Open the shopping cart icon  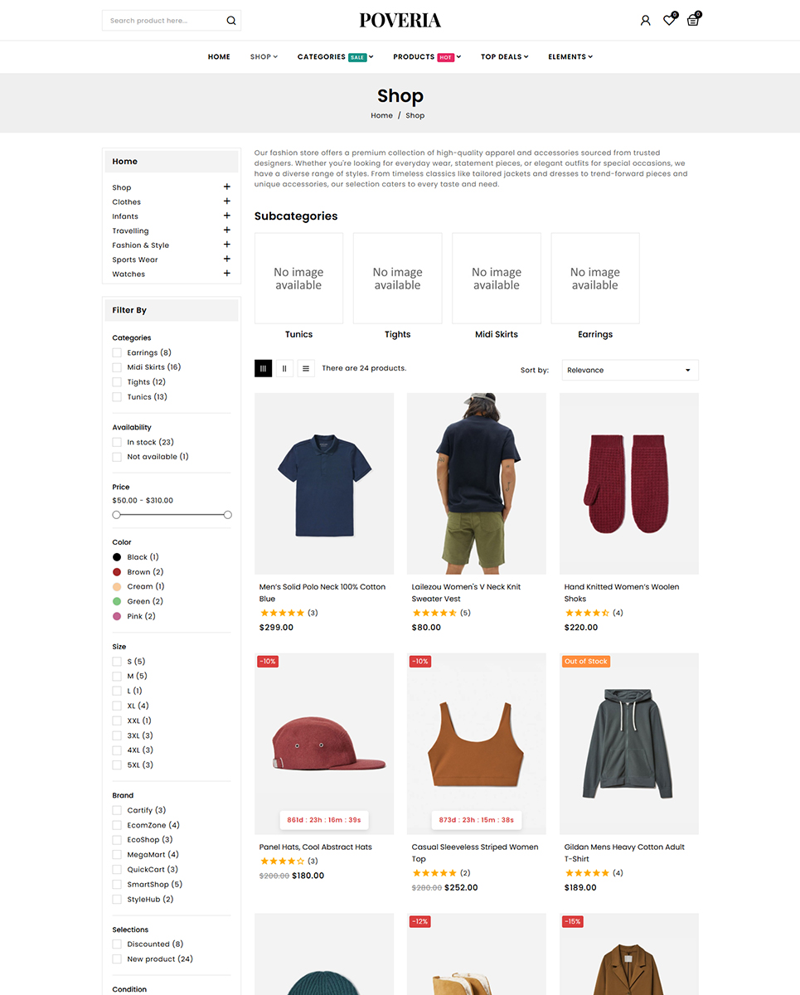[x=693, y=20]
